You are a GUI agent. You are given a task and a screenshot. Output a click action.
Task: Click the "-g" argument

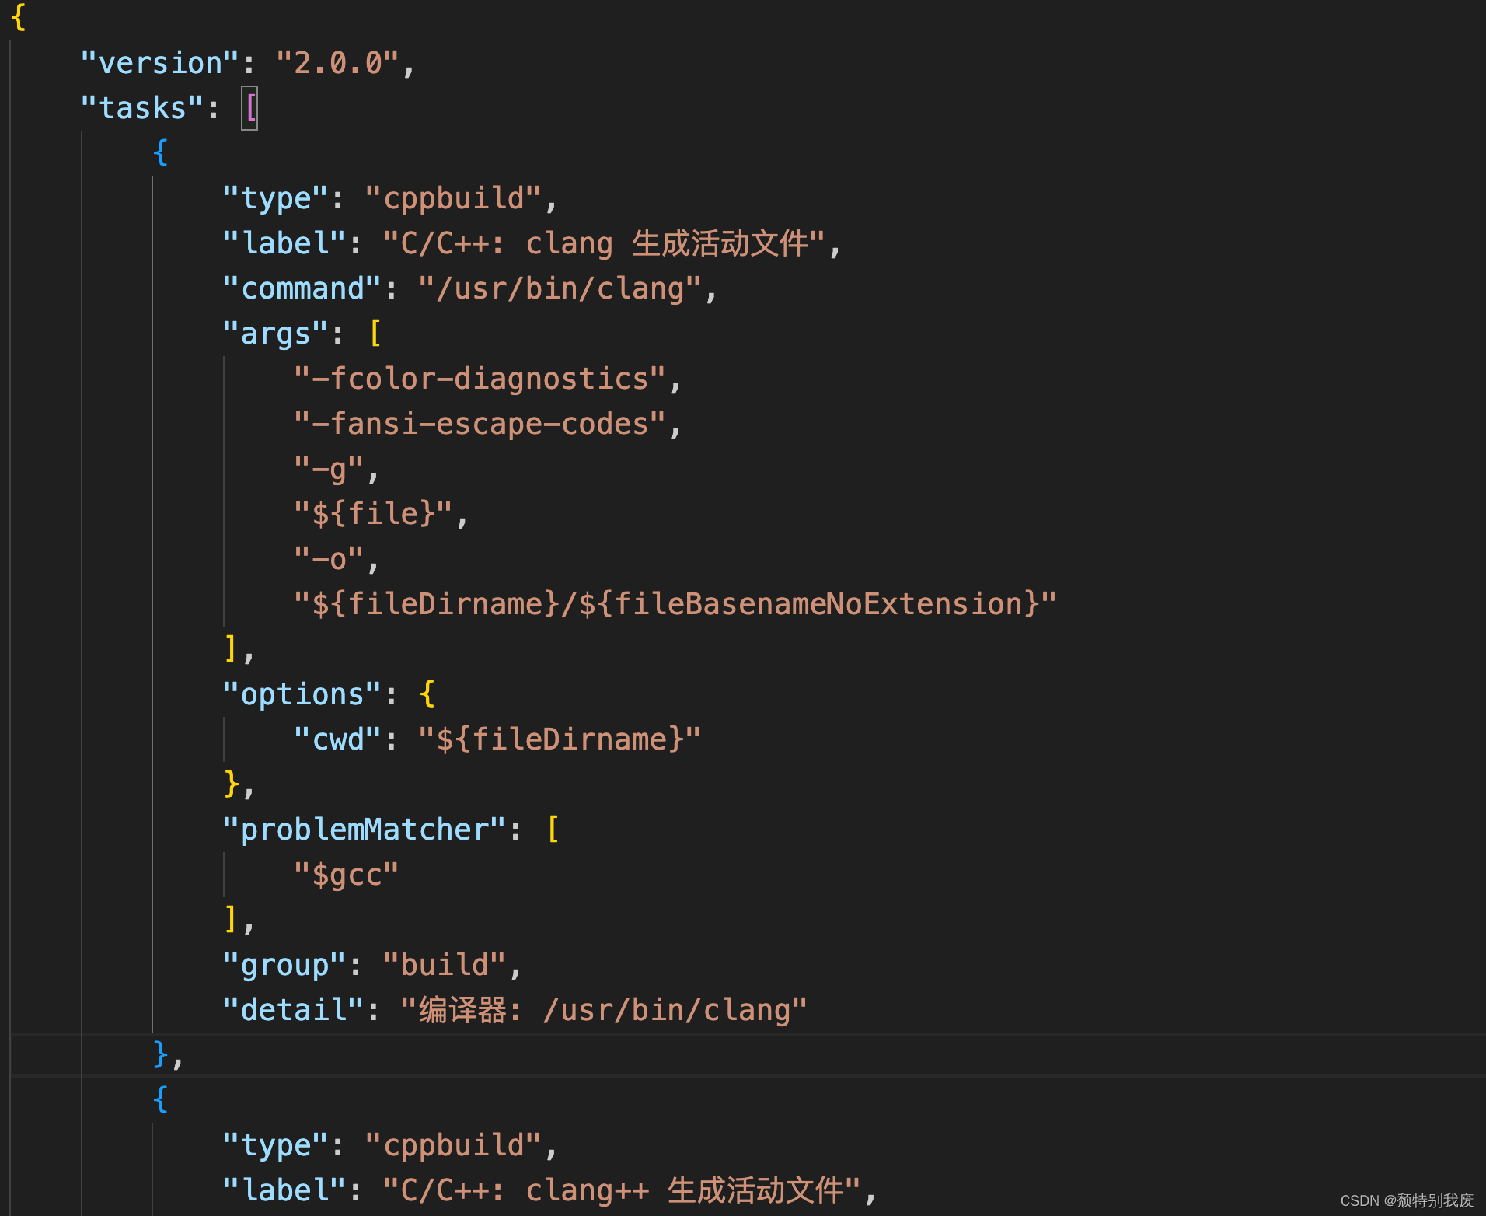pos(328,469)
